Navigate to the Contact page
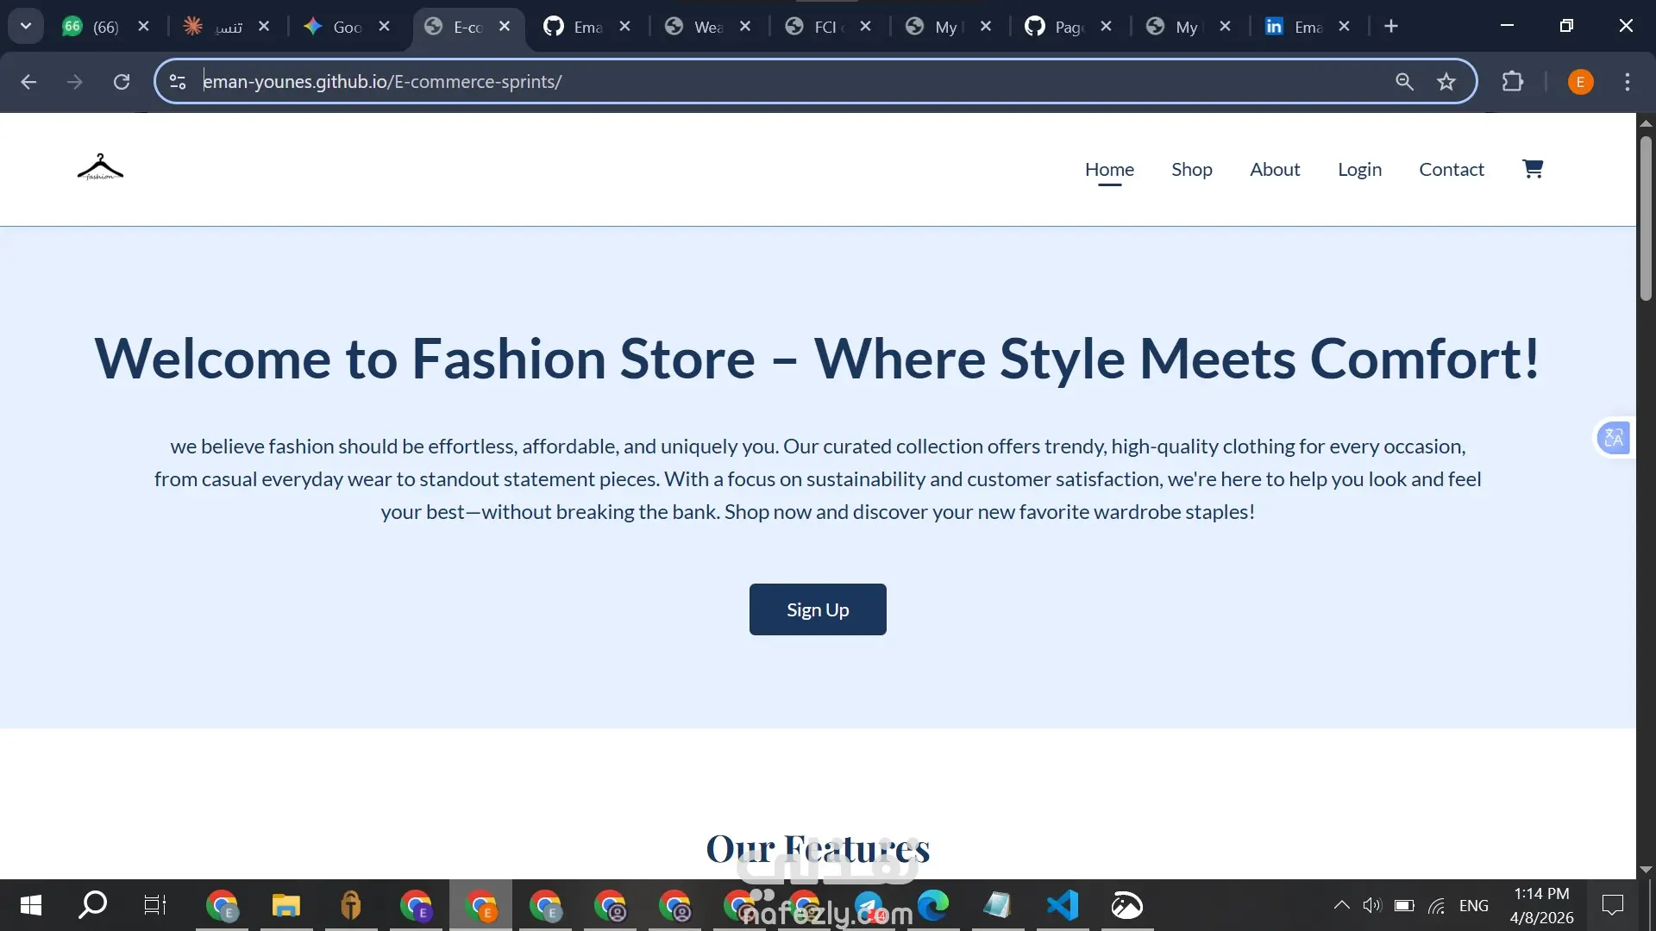The width and height of the screenshot is (1656, 931). coord(1452,169)
